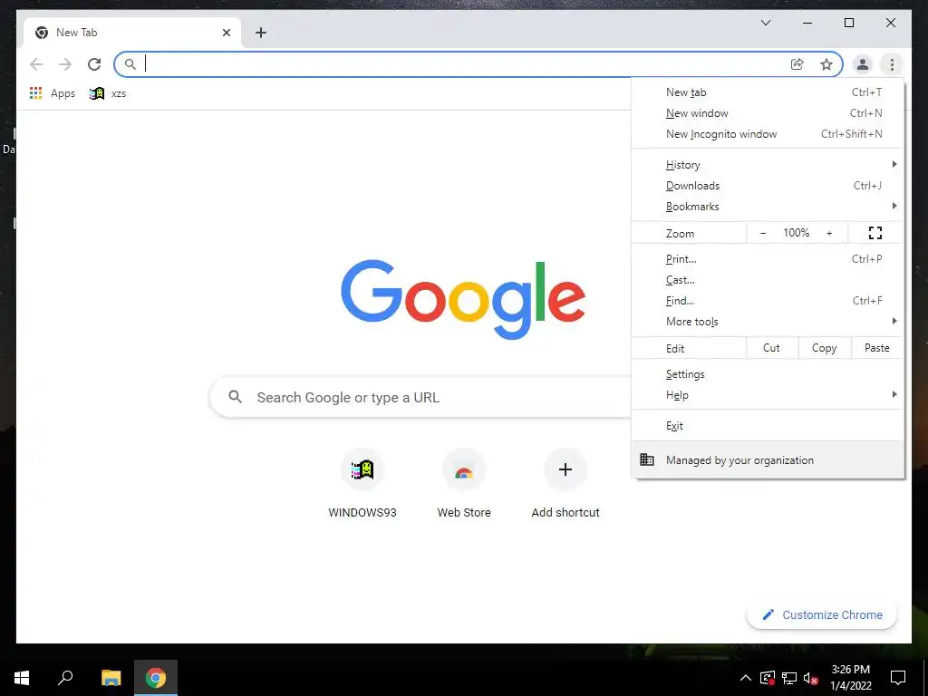The width and height of the screenshot is (928, 696).
Task: Open the tab search chevron
Action: pyautogui.click(x=765, y=23)
